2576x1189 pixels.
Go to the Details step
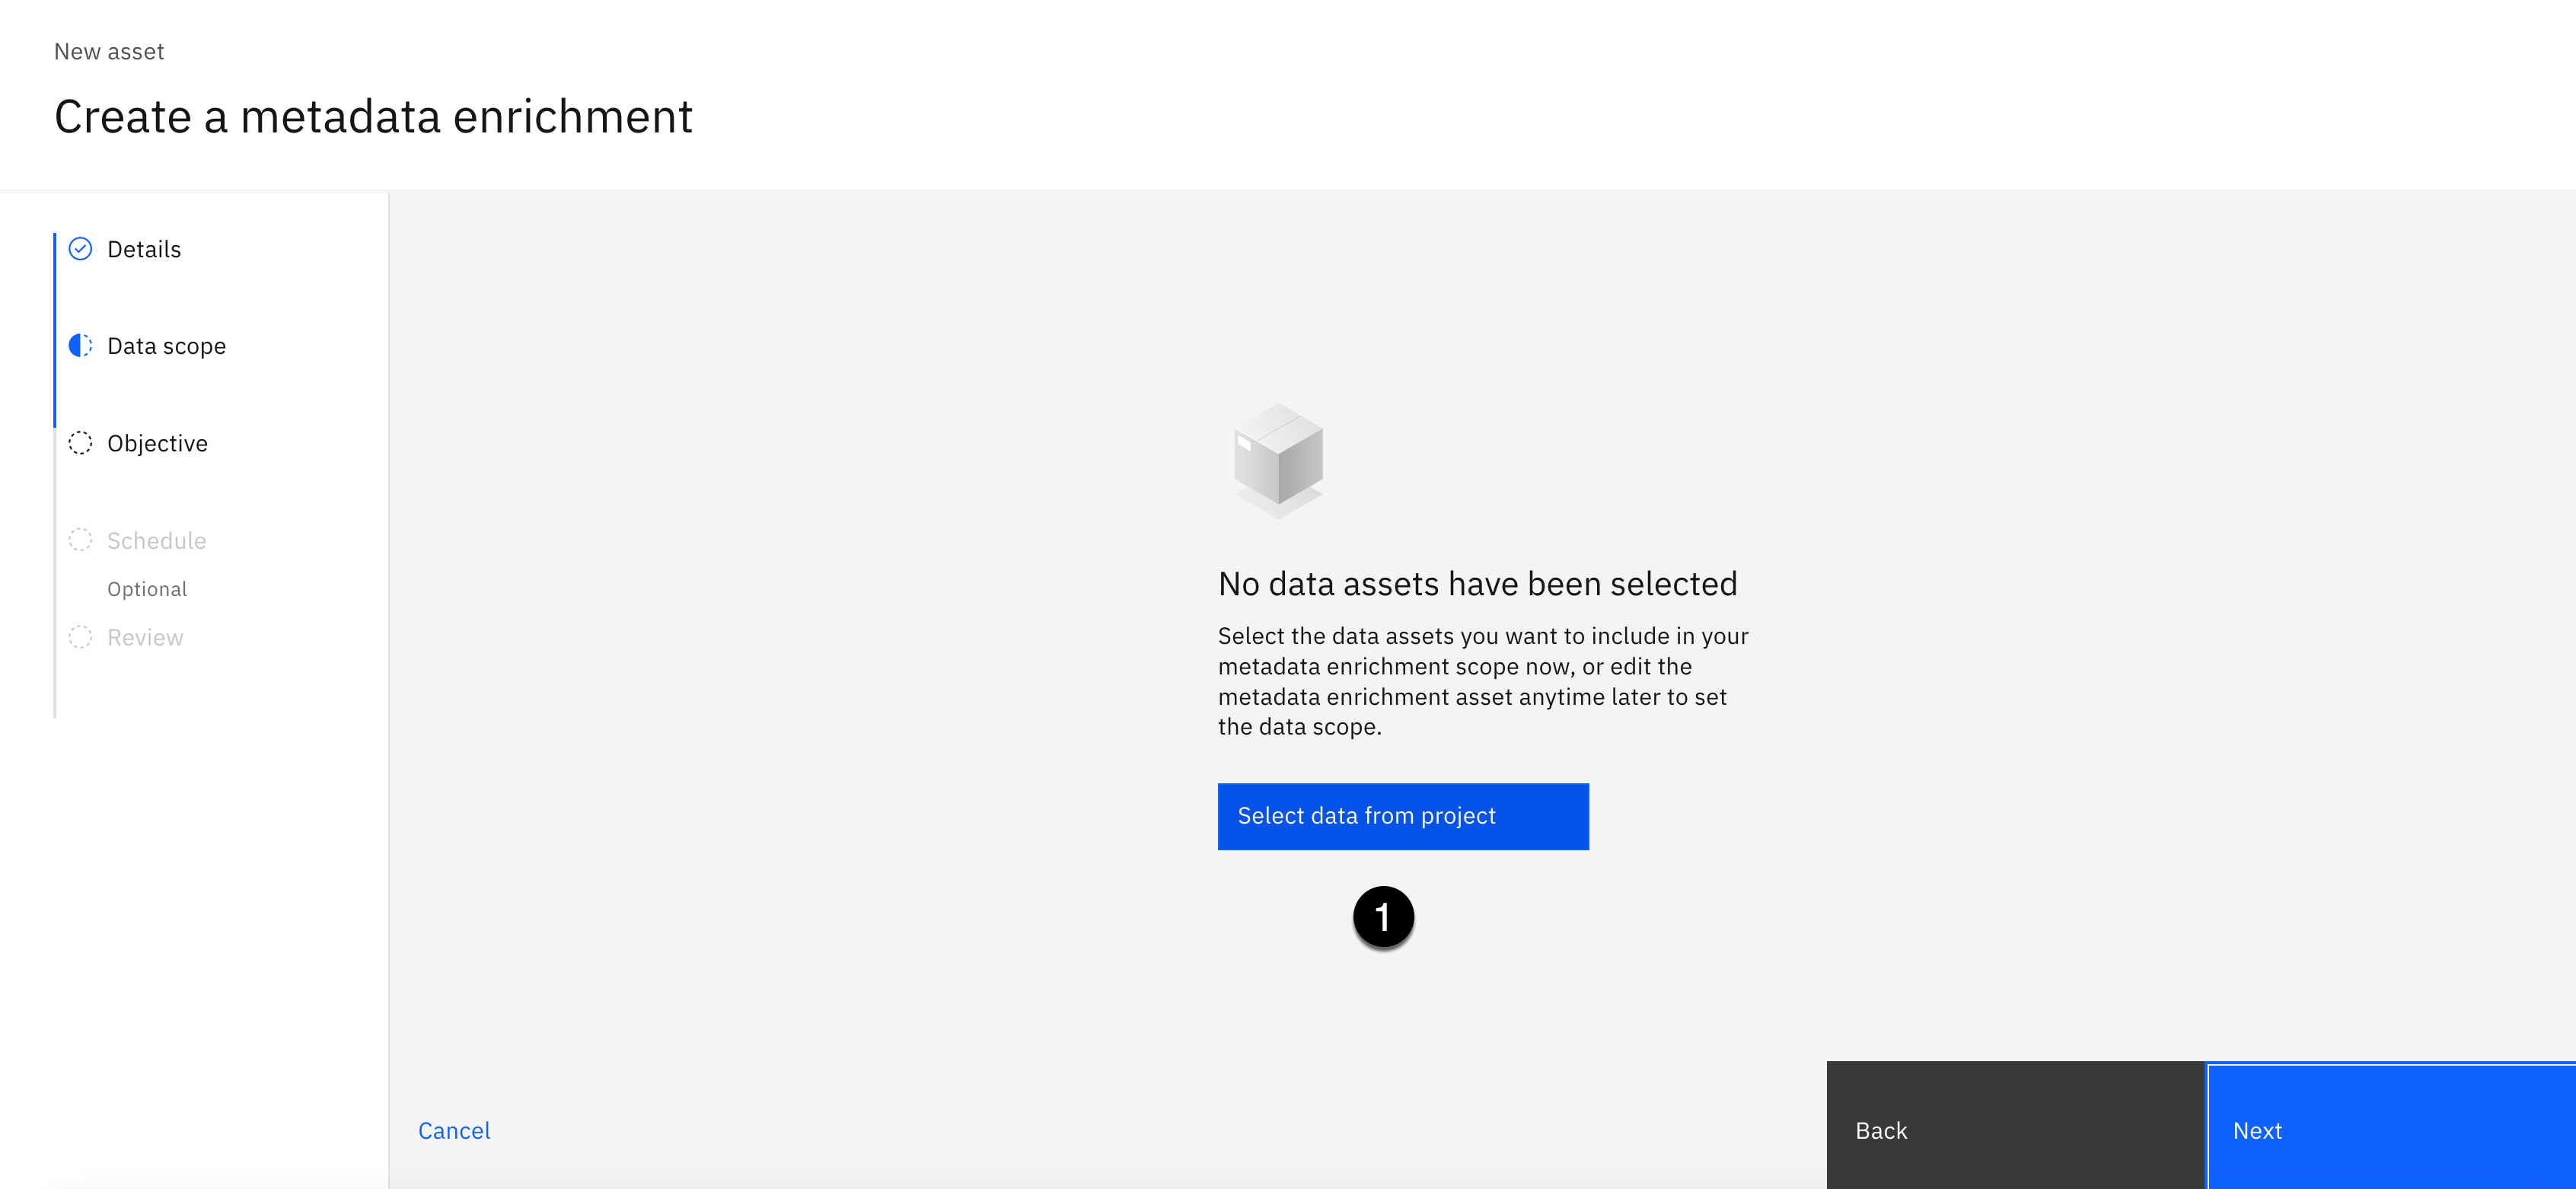[144, 249]
